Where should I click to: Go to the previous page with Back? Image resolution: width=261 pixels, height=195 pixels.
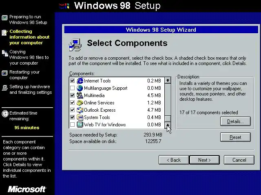point(174,160)
